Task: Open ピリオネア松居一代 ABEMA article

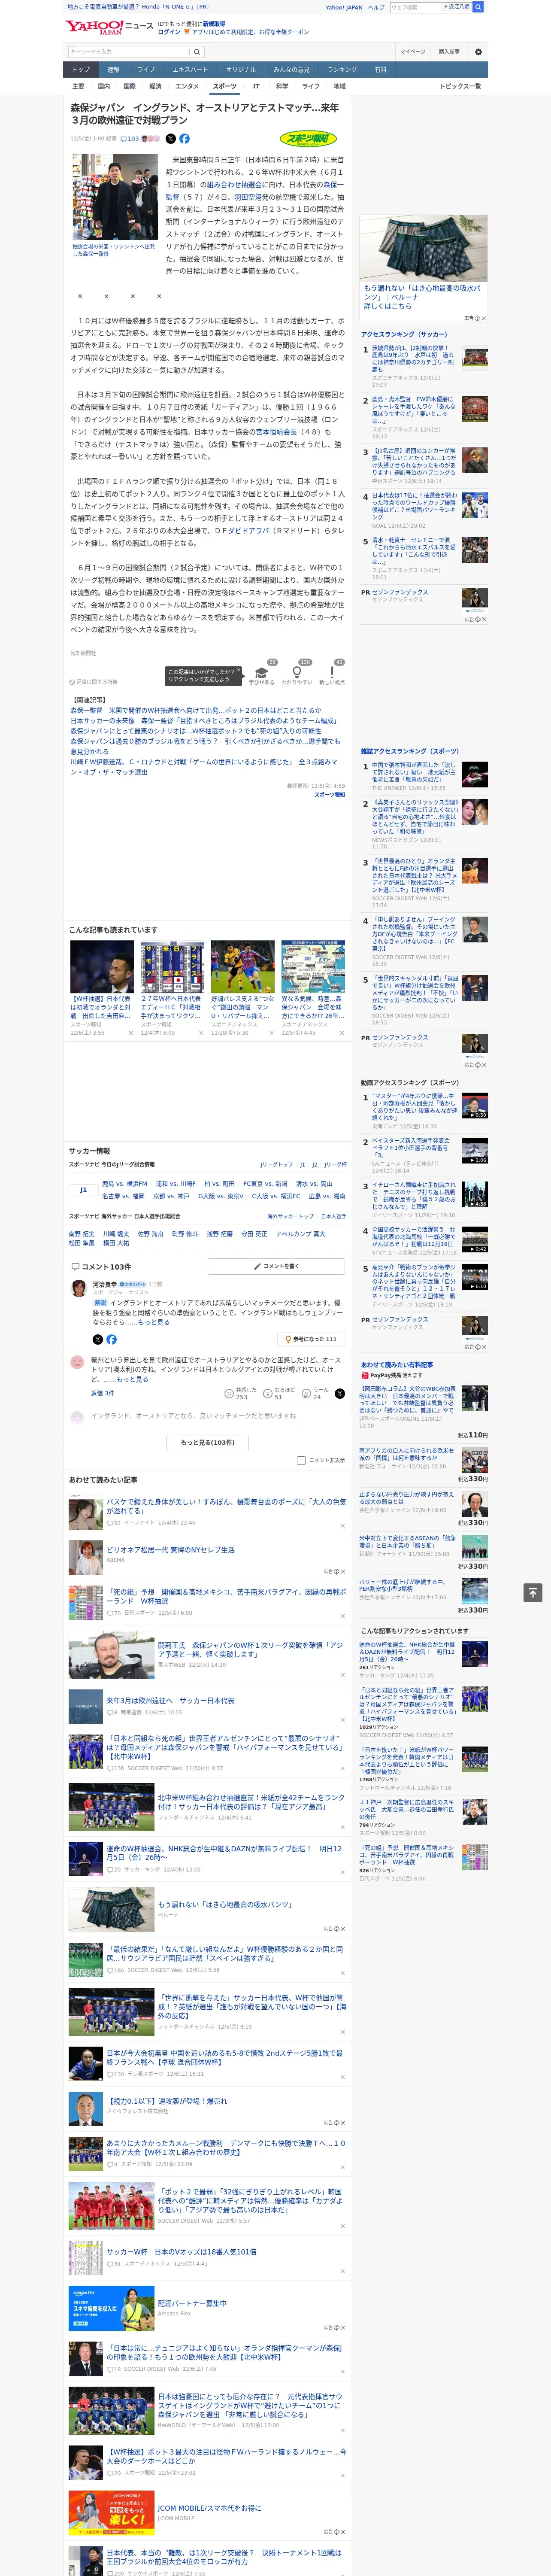Action: [170, 1550]
